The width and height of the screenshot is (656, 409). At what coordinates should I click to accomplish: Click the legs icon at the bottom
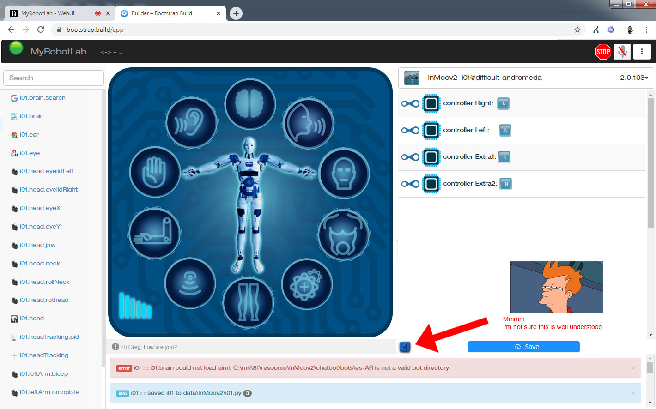(249, 303)
